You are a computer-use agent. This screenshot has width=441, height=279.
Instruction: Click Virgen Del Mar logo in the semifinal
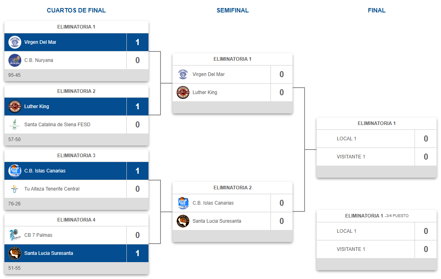(x=183, y=74)
